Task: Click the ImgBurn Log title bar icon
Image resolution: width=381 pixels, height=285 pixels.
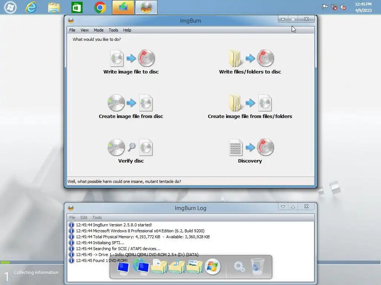Action: click(x=71, y=208)
